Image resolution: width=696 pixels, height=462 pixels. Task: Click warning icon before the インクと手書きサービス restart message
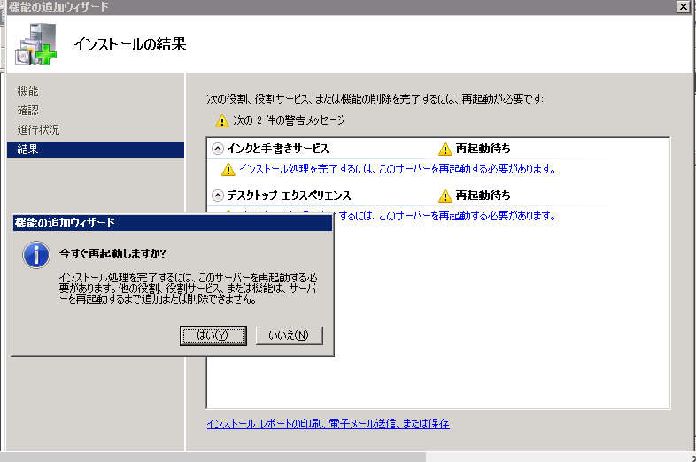point(228,170)
